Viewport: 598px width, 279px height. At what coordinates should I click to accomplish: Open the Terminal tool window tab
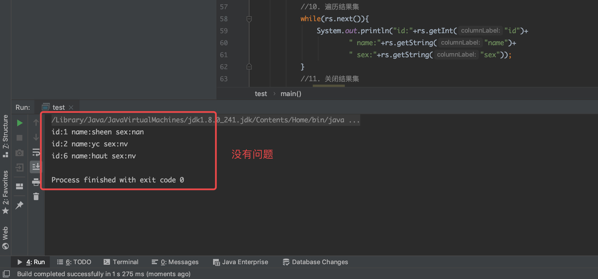pos(121,262)
